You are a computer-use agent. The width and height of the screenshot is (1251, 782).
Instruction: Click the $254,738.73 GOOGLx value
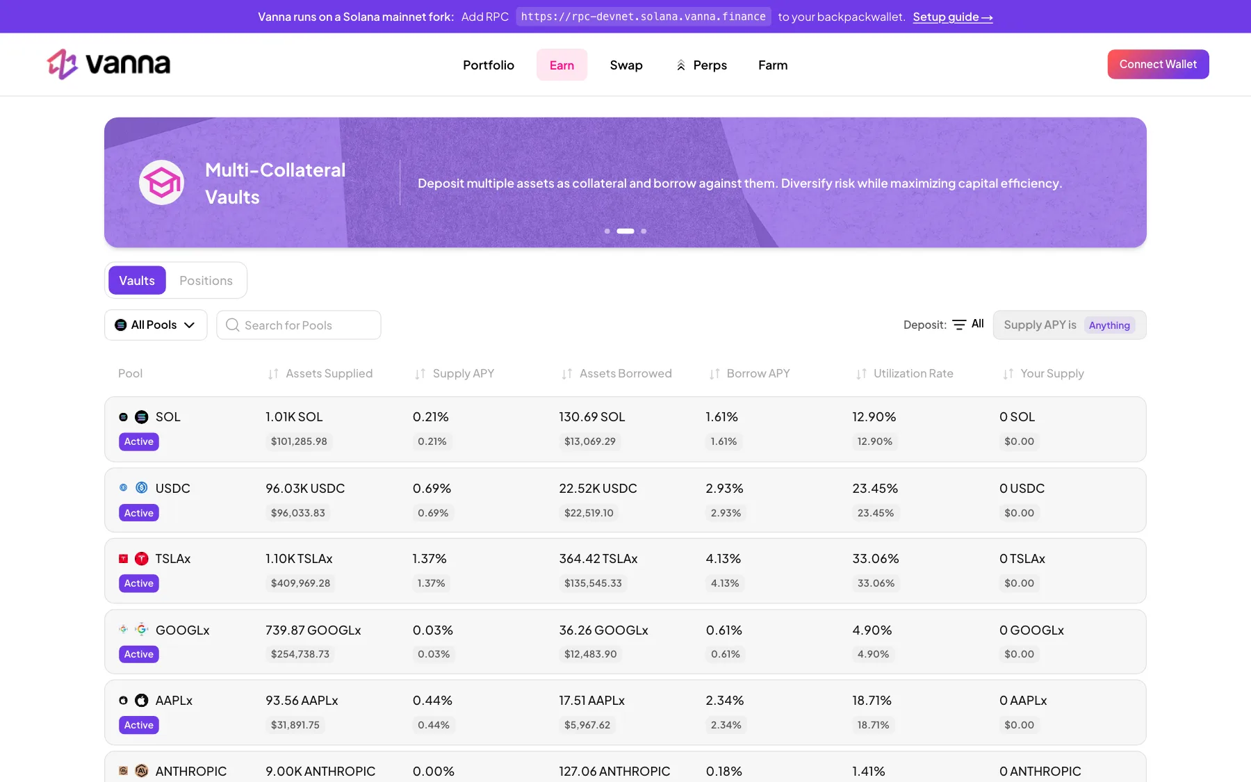click(x=300, y=654)
